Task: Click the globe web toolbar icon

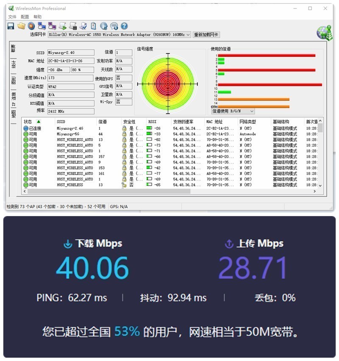Action: (103, 25)
